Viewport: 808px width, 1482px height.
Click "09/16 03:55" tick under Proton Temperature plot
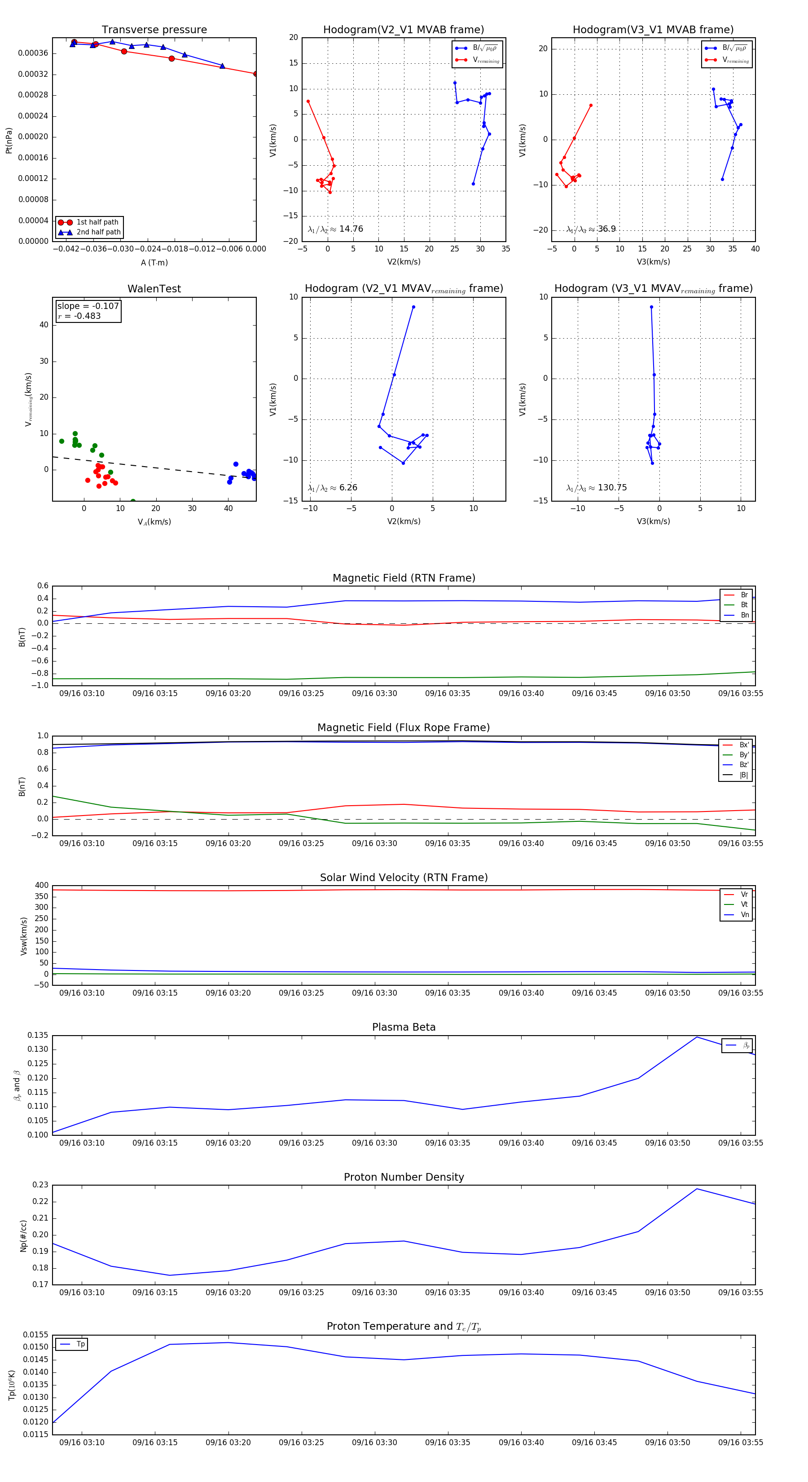point(741,1442)
